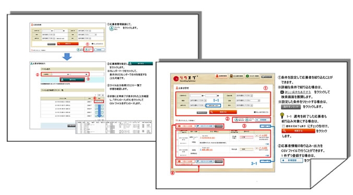Toggle the select-all checkbox in table header

pos(178,131)
